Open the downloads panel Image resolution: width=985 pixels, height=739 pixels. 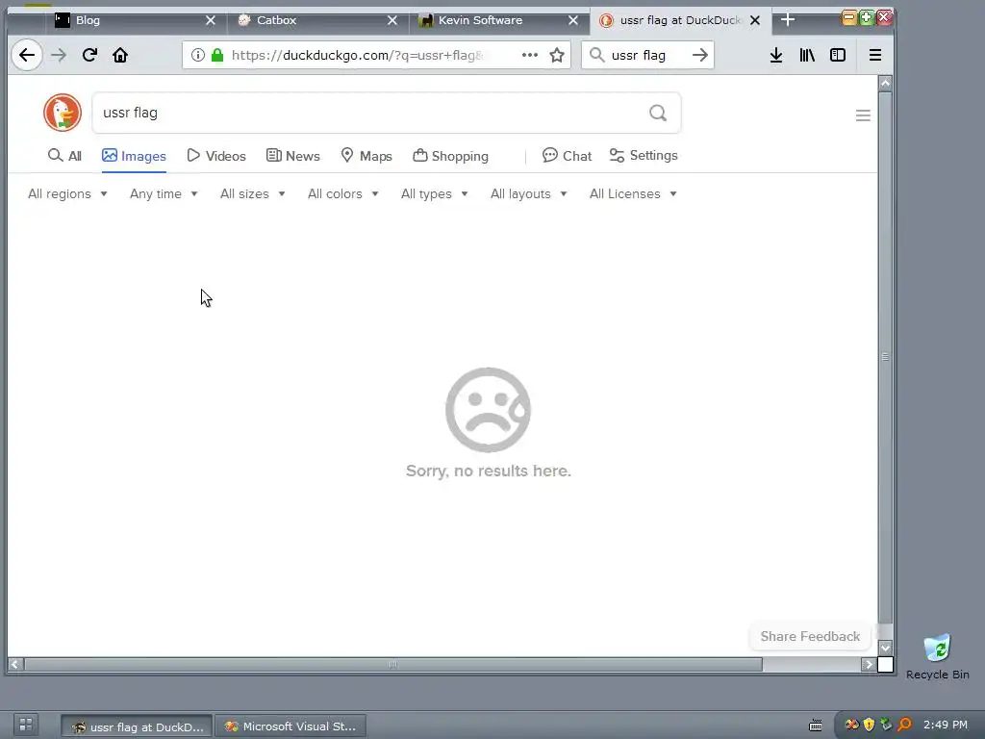776,55
